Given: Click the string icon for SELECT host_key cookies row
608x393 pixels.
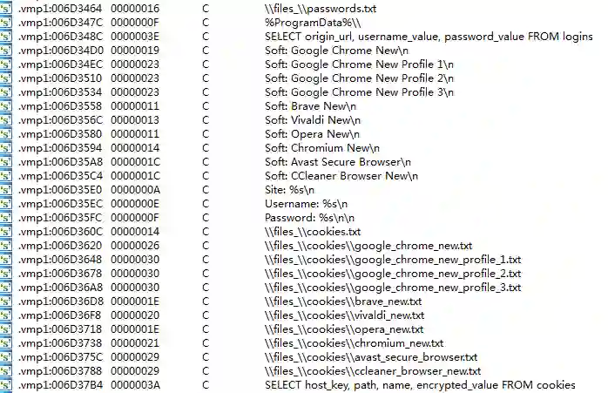Looking at the screenshot, I should (x=7, y=385).
